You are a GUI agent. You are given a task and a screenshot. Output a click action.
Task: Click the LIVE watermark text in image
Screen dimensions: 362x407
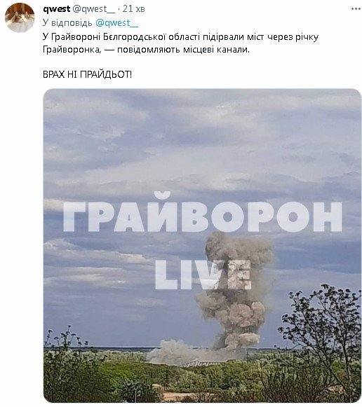203,275
